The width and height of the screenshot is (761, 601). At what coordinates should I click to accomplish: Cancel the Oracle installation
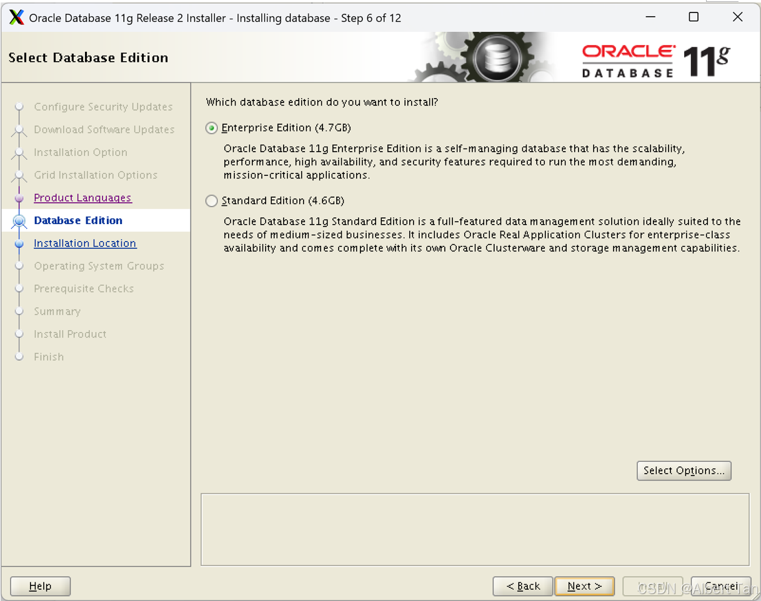pyautogui.click(x=720, y=586)
